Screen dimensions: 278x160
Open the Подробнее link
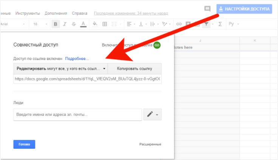[77, 58]
